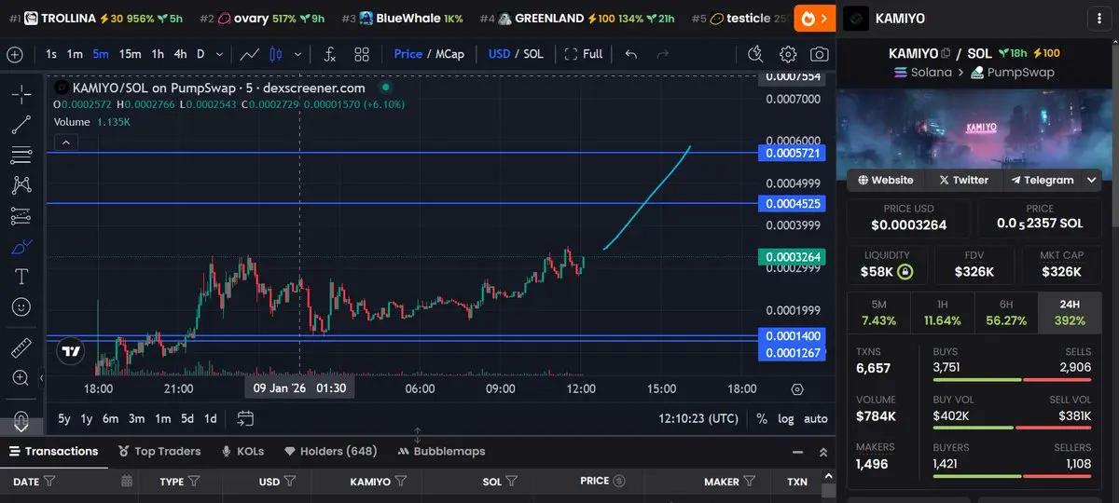Select the 15m timeframe

(x=130, y=54)
